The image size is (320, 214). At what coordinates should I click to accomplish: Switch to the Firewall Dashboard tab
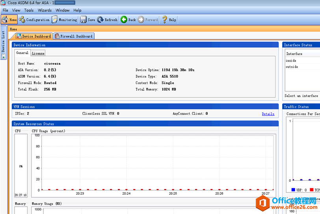click(x=73, y=36)
